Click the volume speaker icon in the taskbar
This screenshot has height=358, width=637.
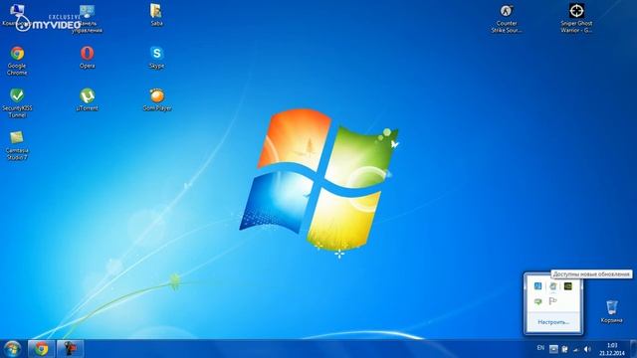pos(587,349)
